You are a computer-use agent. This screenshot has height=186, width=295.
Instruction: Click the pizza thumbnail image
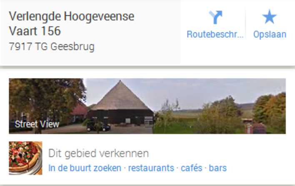point(25,158)
